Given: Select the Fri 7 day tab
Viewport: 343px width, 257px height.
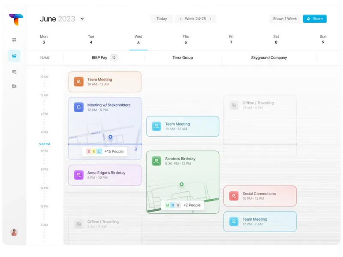Looking at the screenshot, I should point(231,39).
